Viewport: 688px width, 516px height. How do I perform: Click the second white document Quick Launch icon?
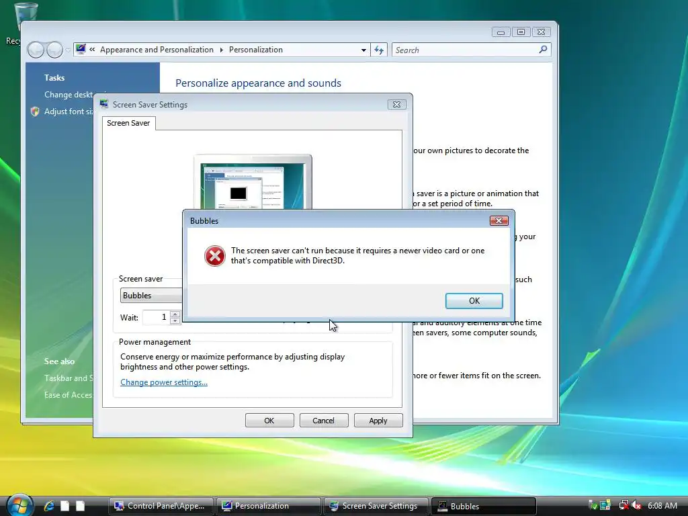click(81, 506)
